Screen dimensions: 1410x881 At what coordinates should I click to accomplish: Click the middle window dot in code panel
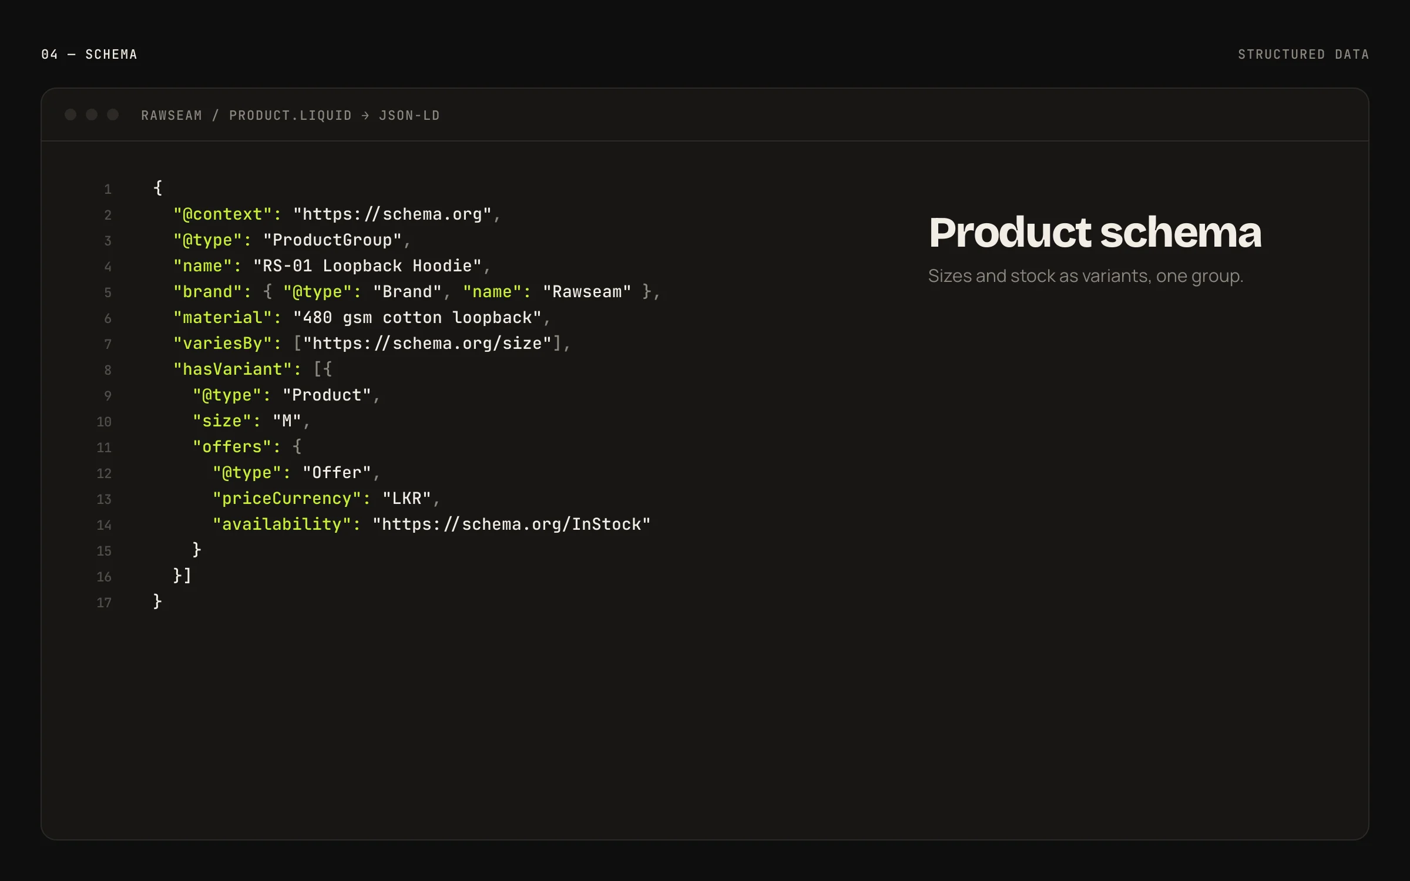coord(92,115)
